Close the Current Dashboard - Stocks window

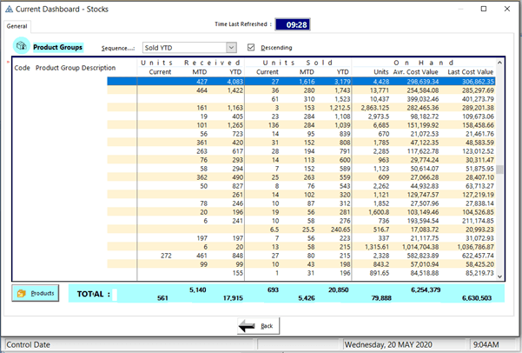[x=507, y=9]
